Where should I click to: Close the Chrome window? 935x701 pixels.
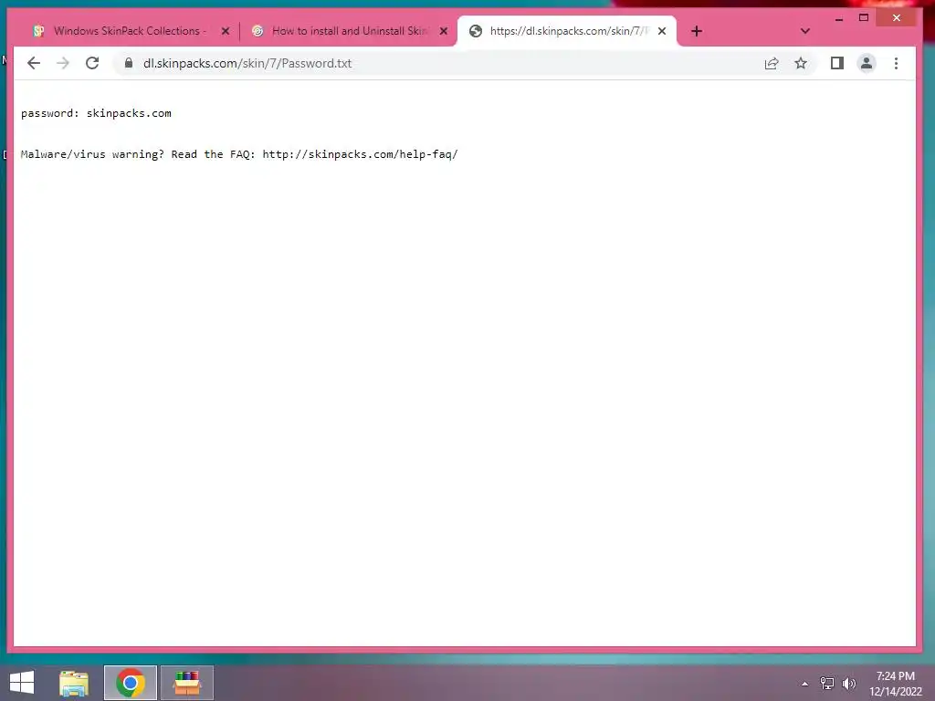coord(897,18)
